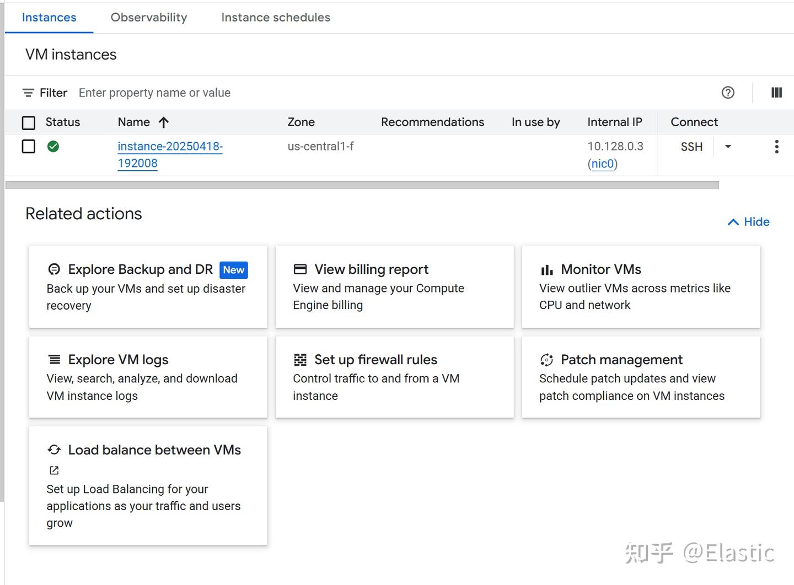Click the external link icon under Load balance
The height and width of the screenshot is (585, 794).
53,470
